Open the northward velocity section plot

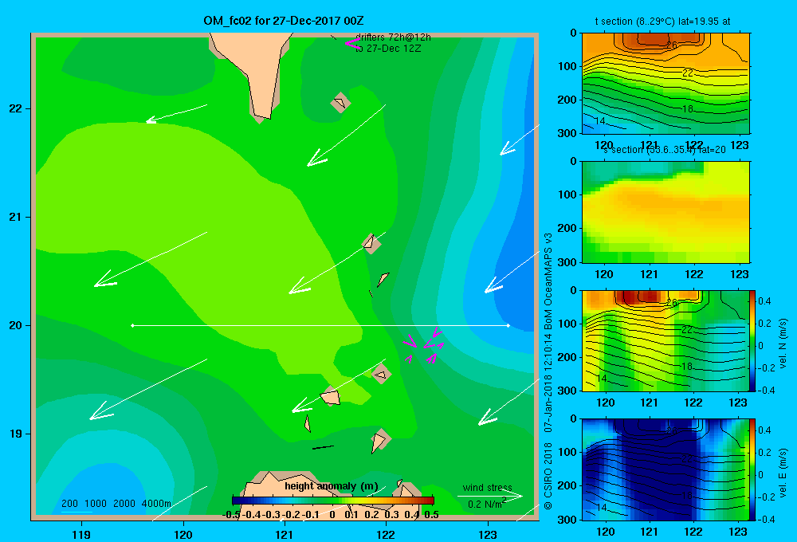point(665,340)
